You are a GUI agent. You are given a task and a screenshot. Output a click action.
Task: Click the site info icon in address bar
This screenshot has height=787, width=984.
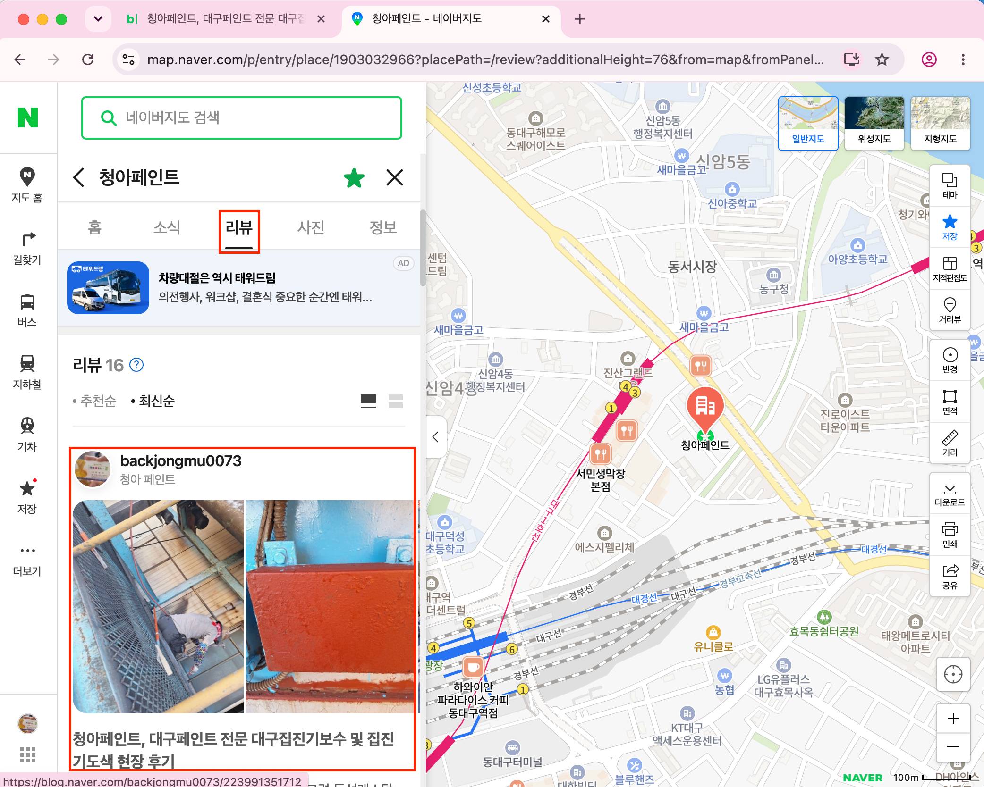click(x=128, y=59)
